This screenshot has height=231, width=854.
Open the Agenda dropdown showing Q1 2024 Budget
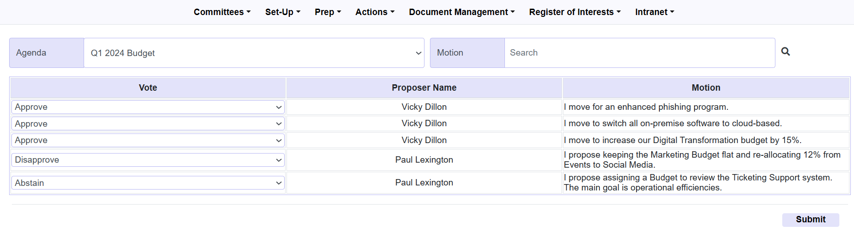click(x=254, y=53)
